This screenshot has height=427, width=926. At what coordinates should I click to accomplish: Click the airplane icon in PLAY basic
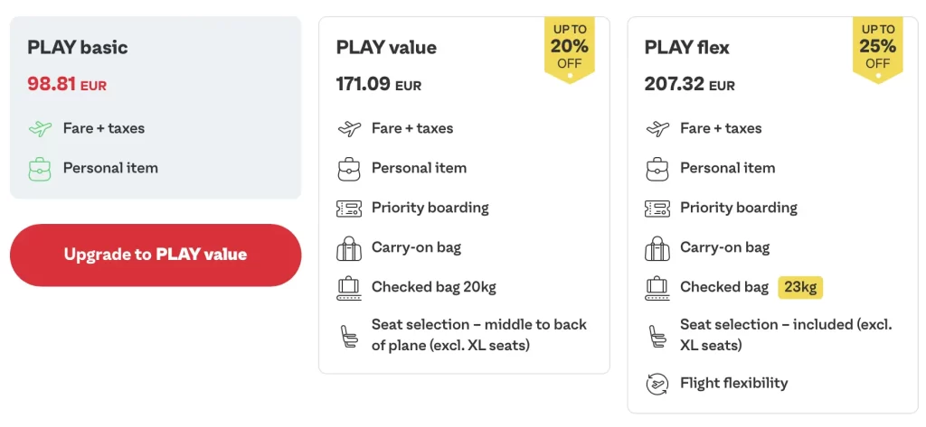coord(40,128)
